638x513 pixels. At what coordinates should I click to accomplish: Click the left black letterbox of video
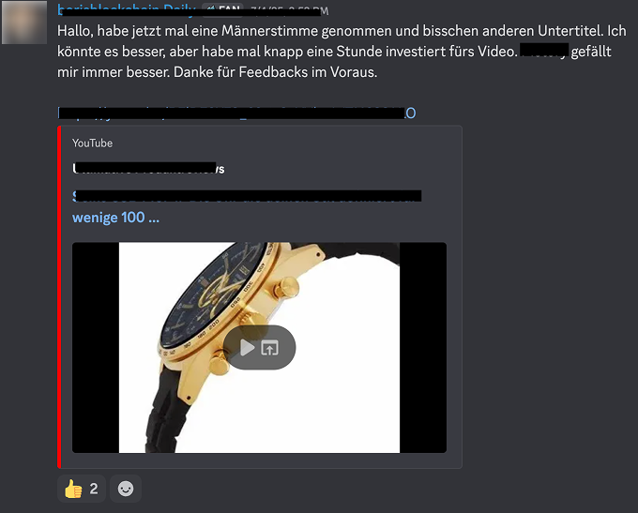pos(96,347)
